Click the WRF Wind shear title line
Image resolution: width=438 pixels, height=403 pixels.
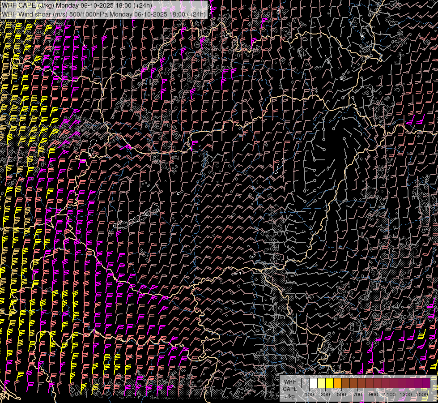pos(104,14)
